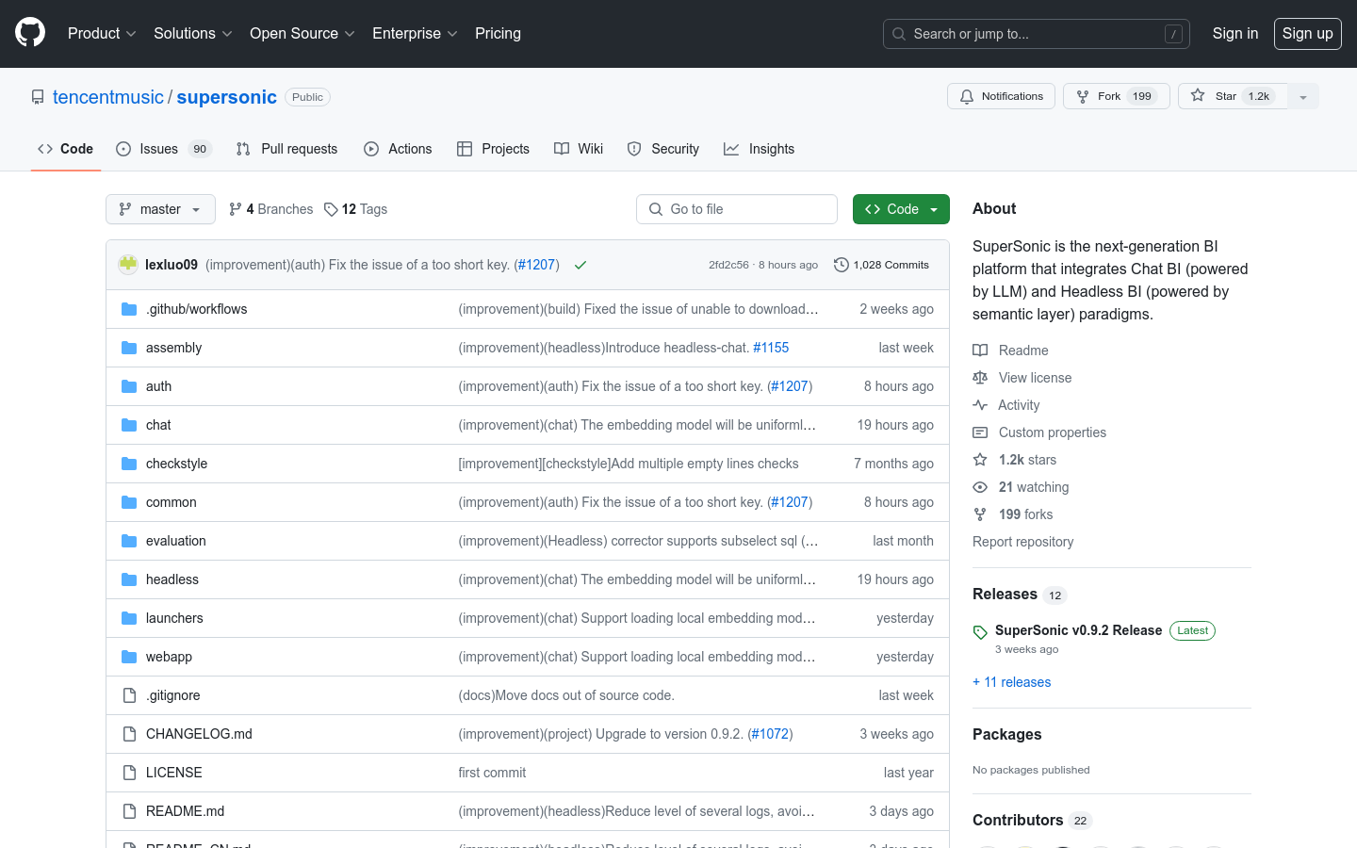
Task: Click the Sign up button
Action: 1308,34
